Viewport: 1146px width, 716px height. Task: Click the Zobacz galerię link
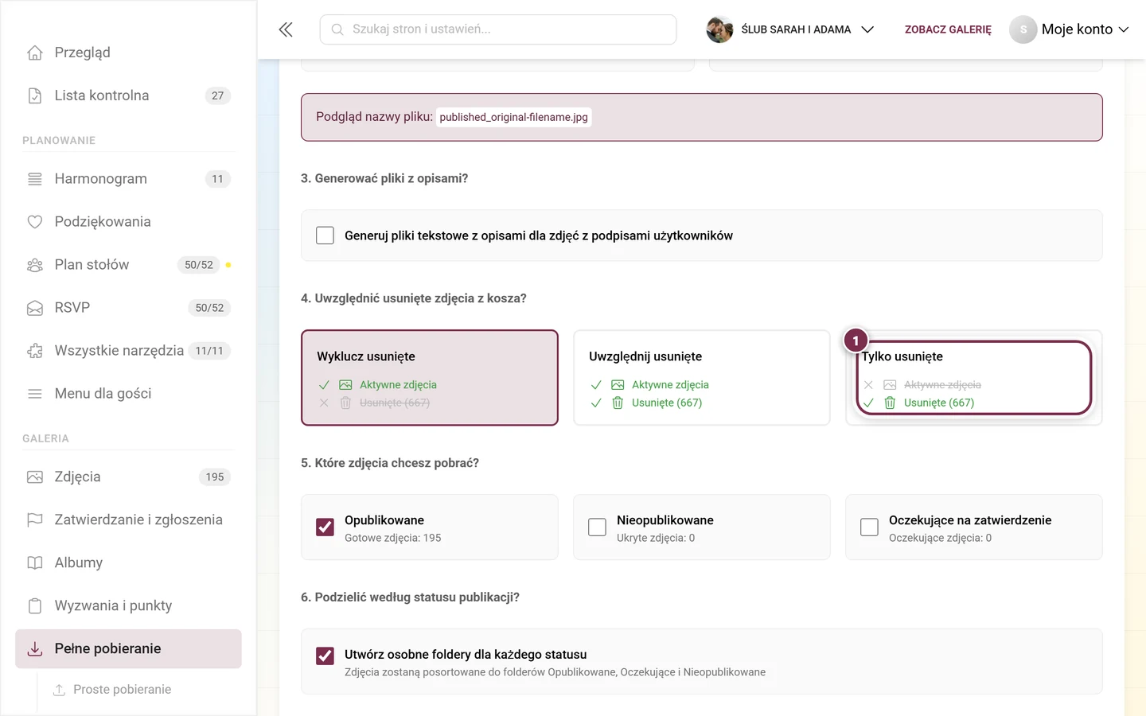tap(948, 29)
